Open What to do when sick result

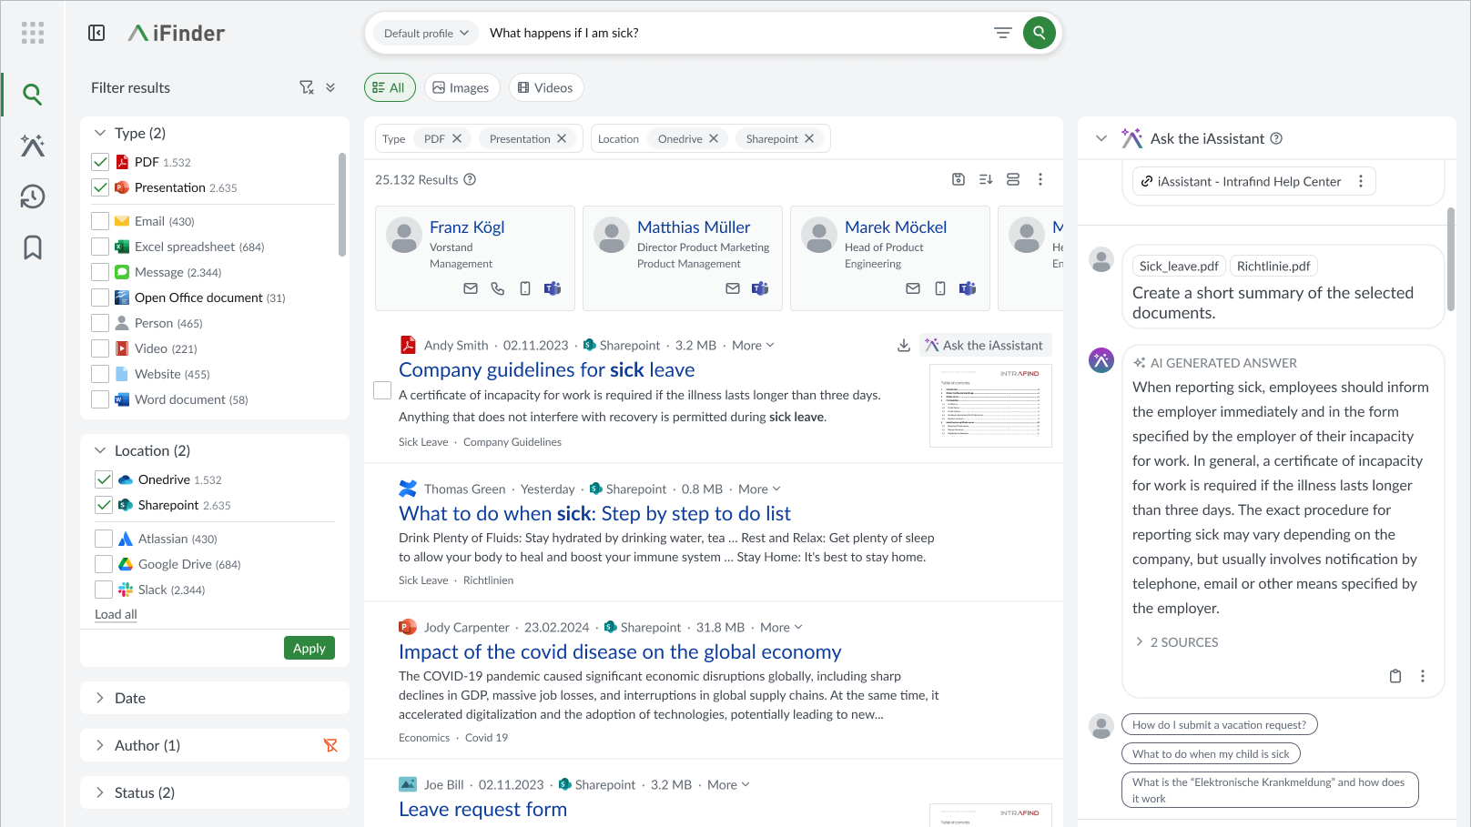[594, 513]
